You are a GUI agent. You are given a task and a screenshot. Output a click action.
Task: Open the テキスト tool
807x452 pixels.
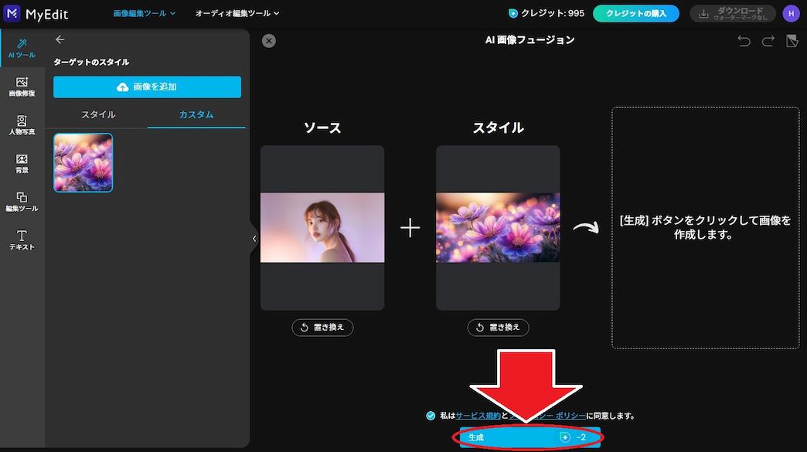pos(22,241)
